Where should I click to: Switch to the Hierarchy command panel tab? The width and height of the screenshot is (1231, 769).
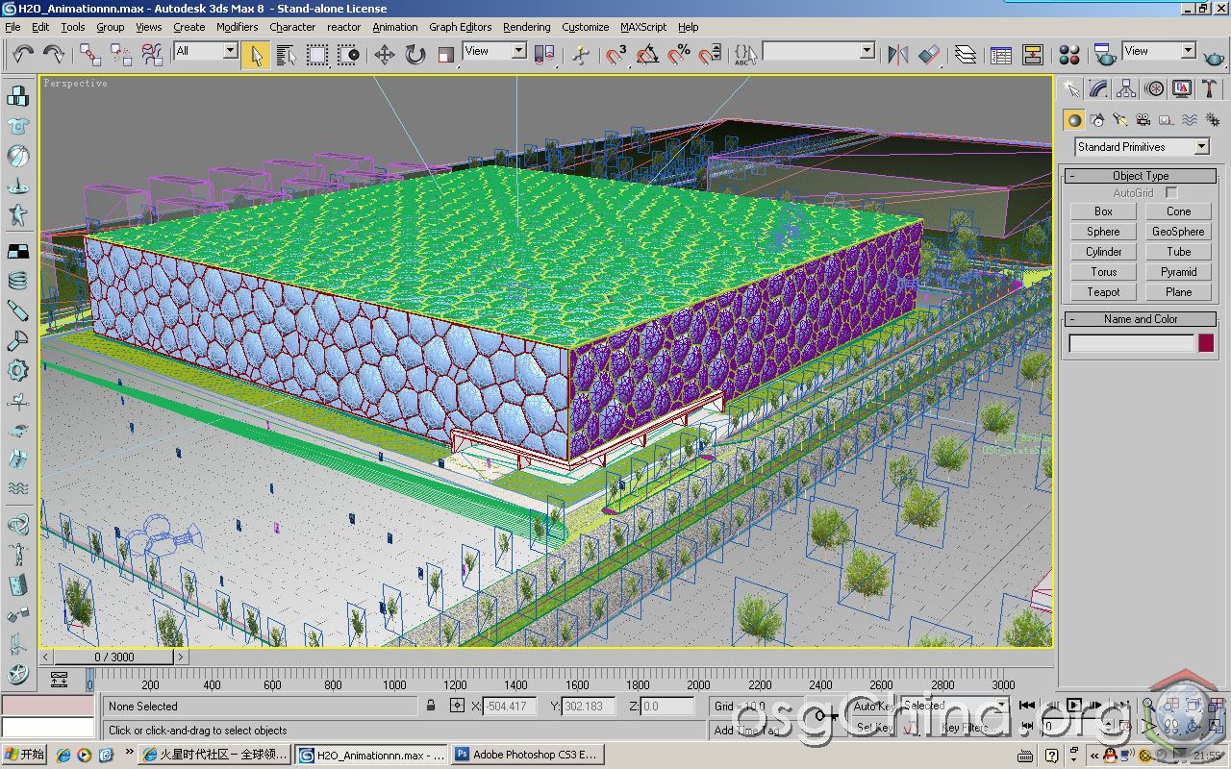coord(1126,89)
